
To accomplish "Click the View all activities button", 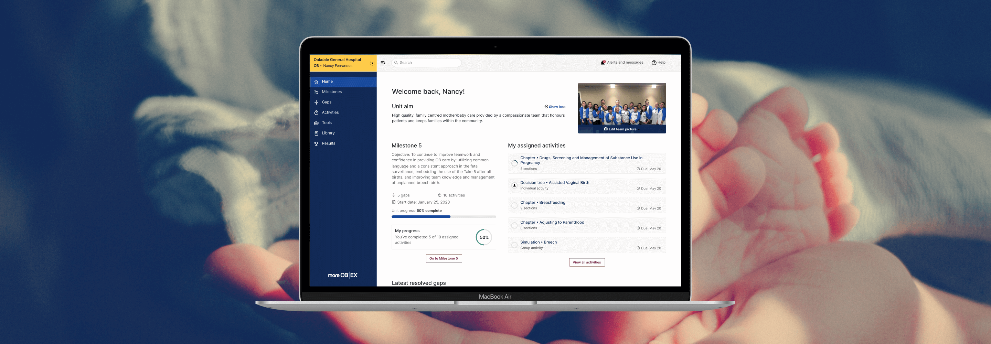I will coord(587,262).
